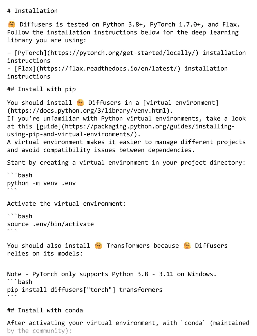The width and height of the screenshot is (257, 336).
Task: Click the "# Installation" heading
Action: coord(32,11)
